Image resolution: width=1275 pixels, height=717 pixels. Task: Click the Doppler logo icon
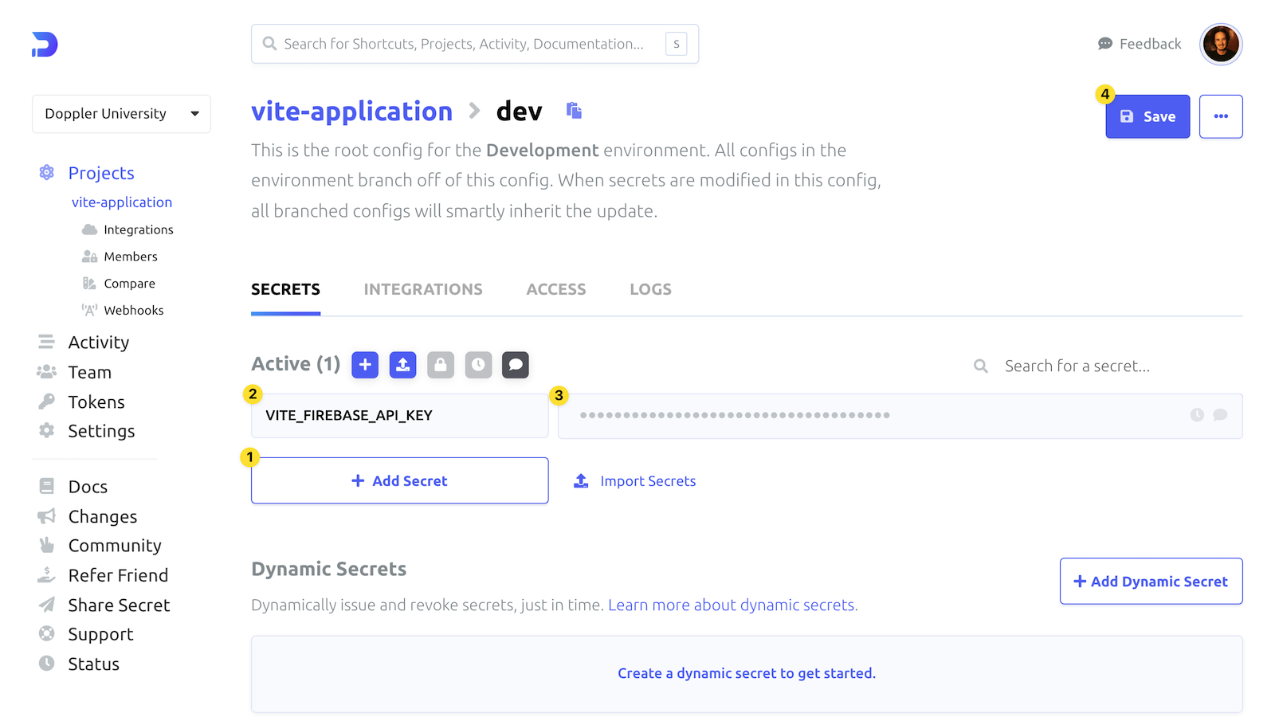[x=45, y=45]
